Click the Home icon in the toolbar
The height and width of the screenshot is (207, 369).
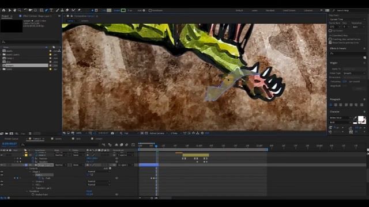click(x=3, y=10)
